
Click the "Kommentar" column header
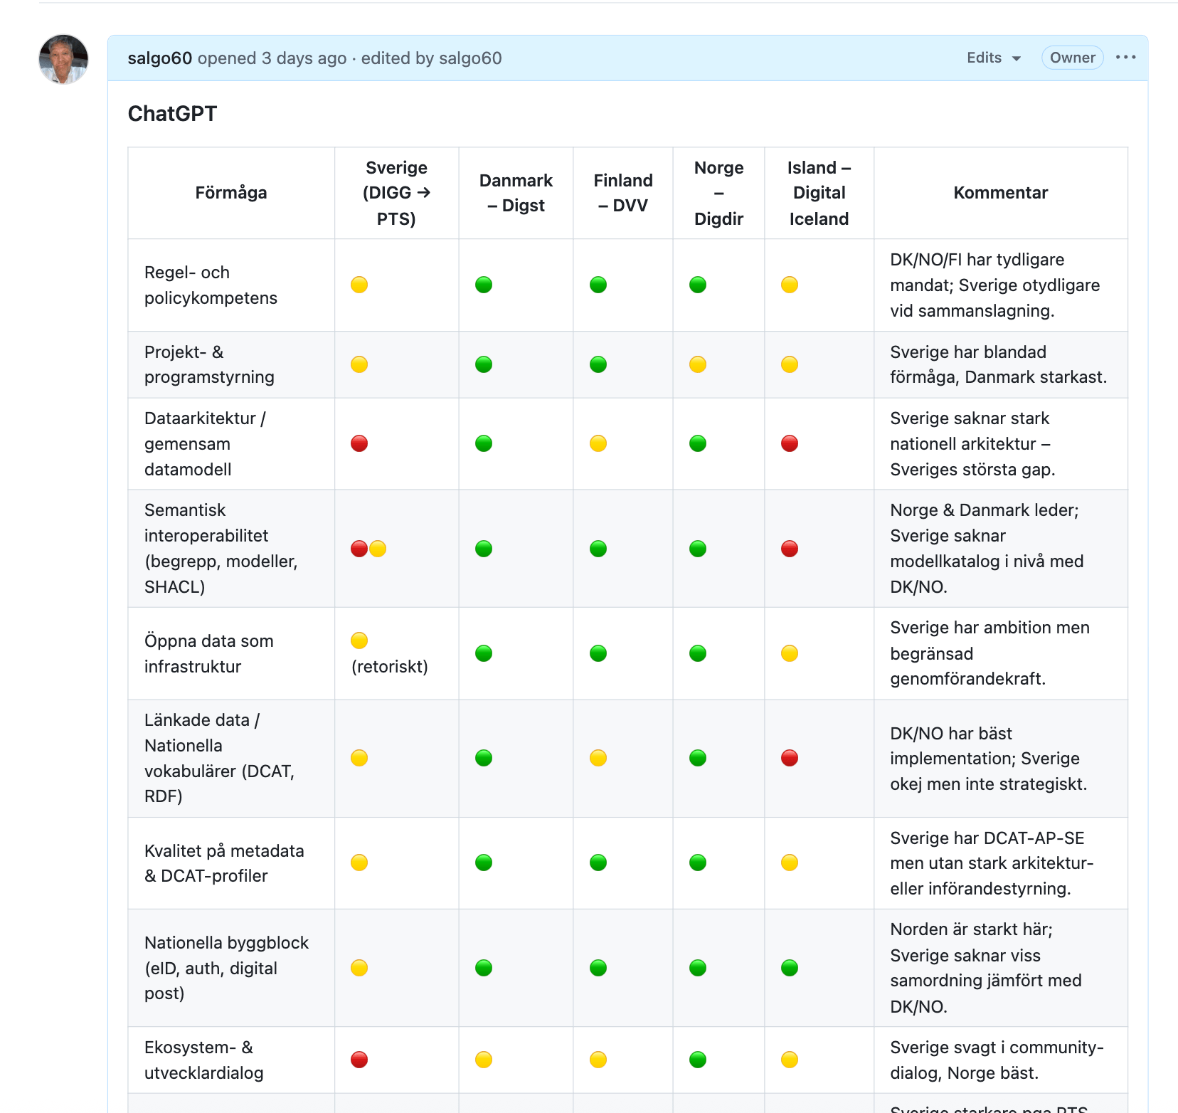pyautogui.click(x=1000, y=193)
